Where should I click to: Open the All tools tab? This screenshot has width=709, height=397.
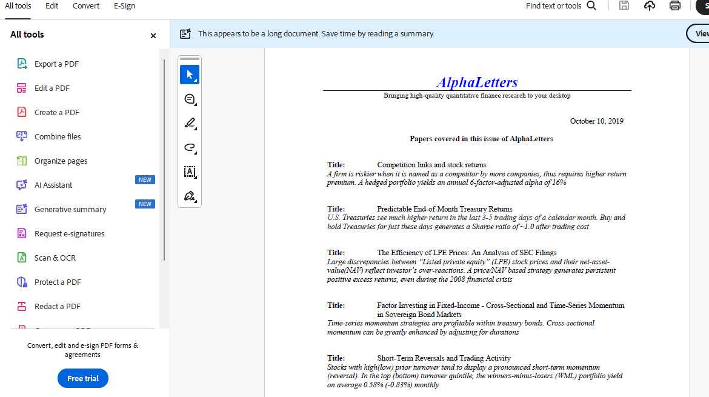[18, 6]
